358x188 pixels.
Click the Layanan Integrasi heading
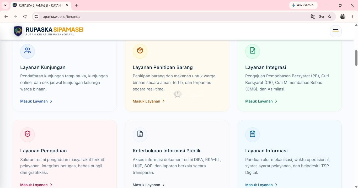pos(266,67)
